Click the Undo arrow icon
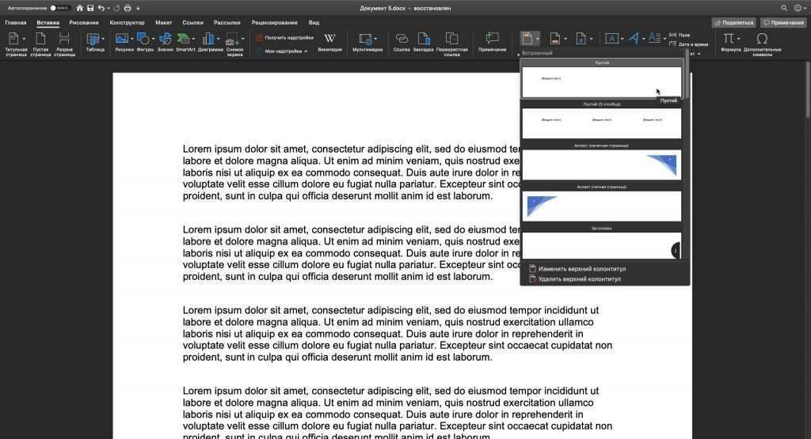Screen dimensions: 811x439 tap(101, 8)
